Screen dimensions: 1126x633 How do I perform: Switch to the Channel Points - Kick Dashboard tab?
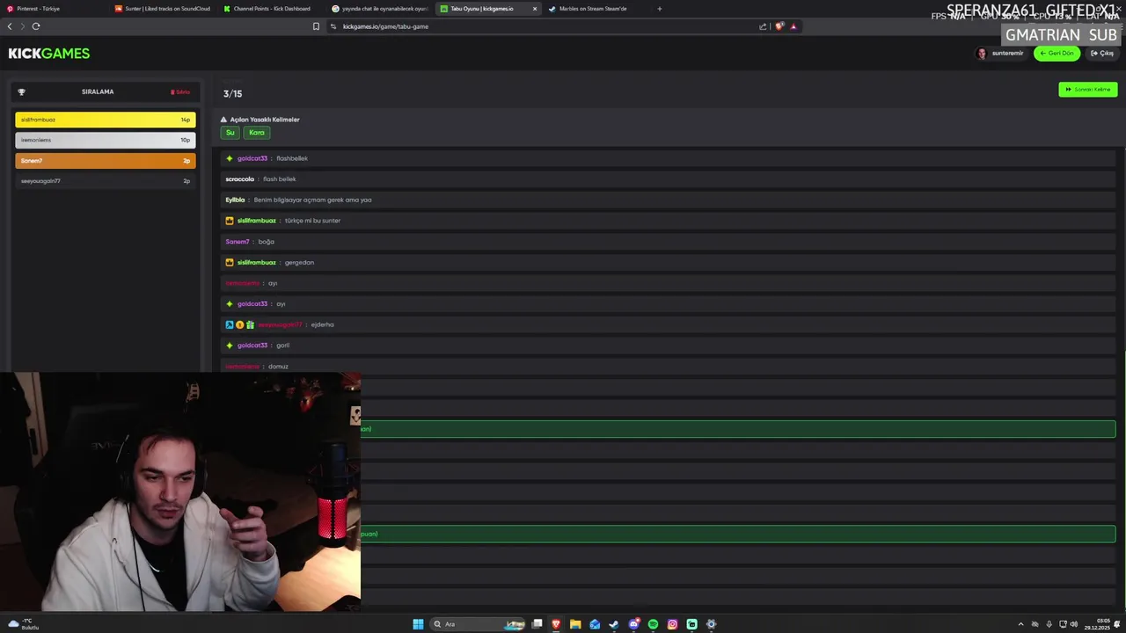point(271,9)
